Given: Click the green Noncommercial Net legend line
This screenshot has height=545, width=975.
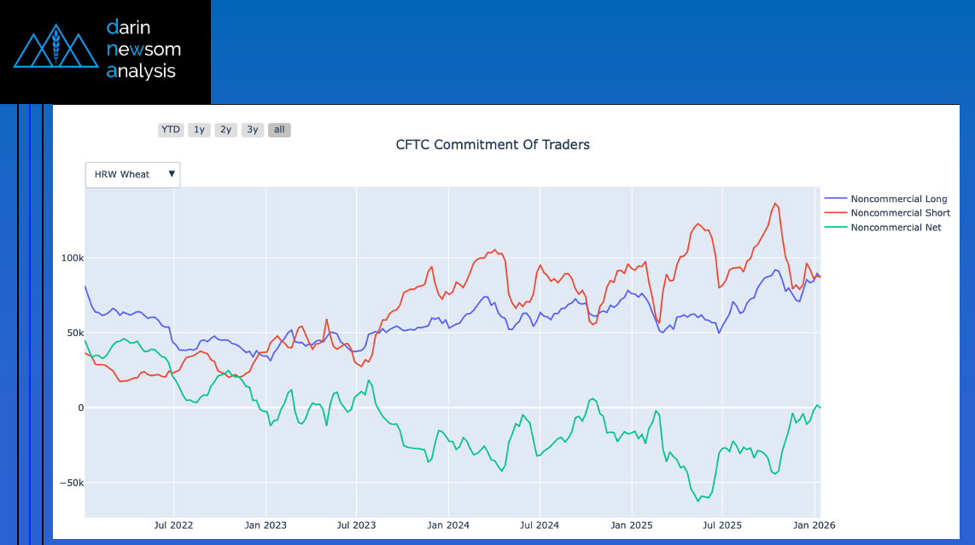Looking at the screenshot, I should pyautogui.click(x=836, y=228).
